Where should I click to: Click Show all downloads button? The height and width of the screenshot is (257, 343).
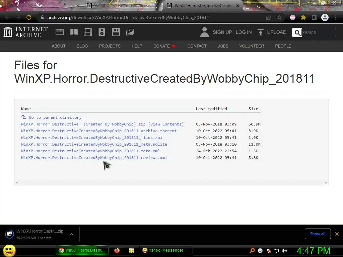click(318, 234)
